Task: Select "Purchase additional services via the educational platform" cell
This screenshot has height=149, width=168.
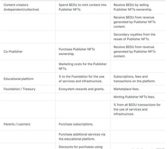Action: [x=82, y=137]
